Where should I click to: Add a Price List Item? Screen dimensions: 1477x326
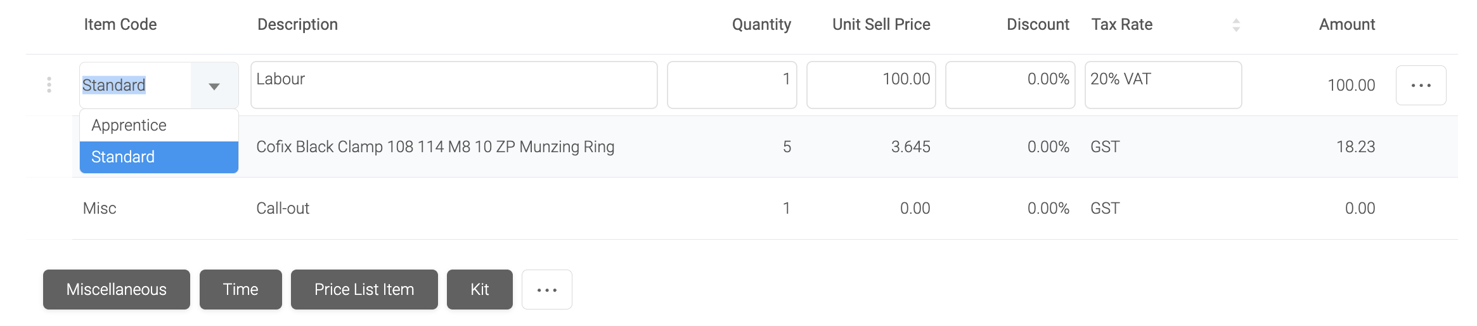(x=364, y=290)
